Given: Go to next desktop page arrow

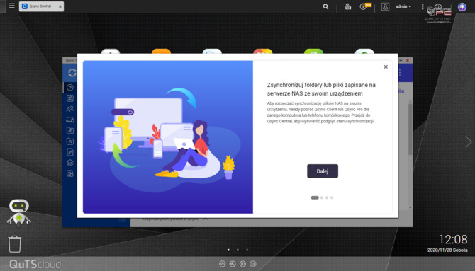Looking at the screenshot, I should pos(469,142).
